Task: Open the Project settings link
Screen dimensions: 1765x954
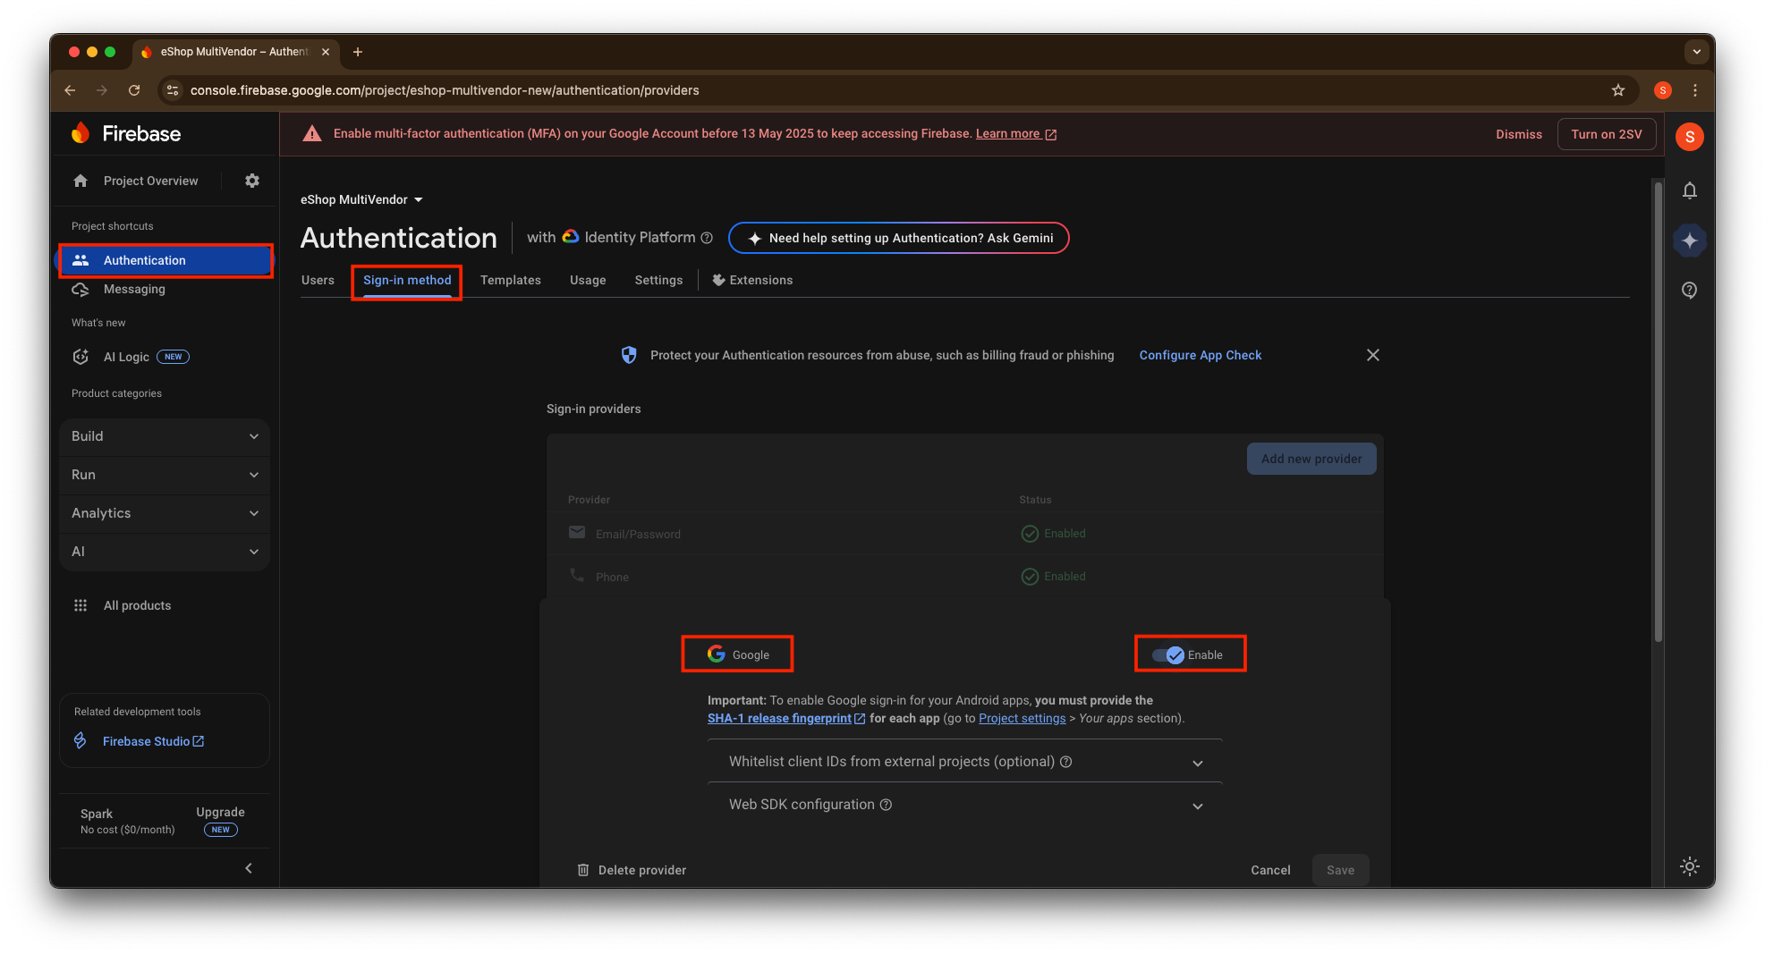Action: point(1022,718)
